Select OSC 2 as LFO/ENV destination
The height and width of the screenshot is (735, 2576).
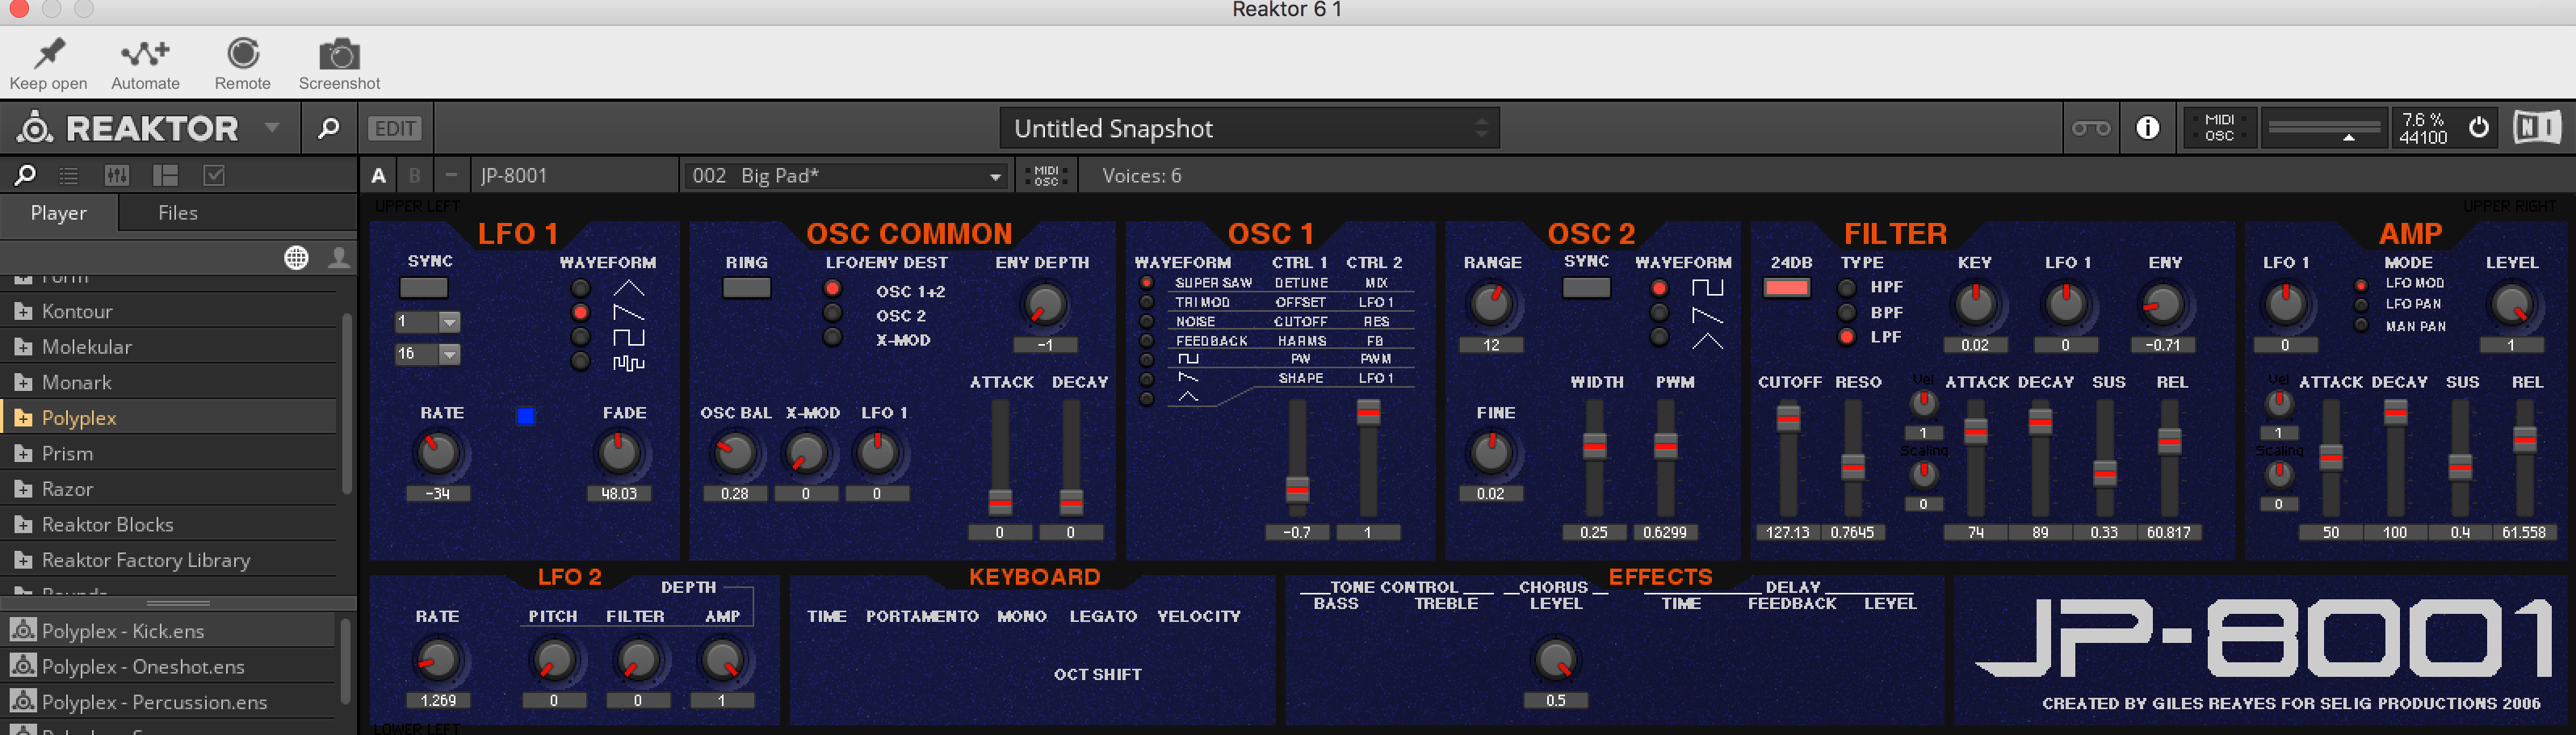[832, 313]
